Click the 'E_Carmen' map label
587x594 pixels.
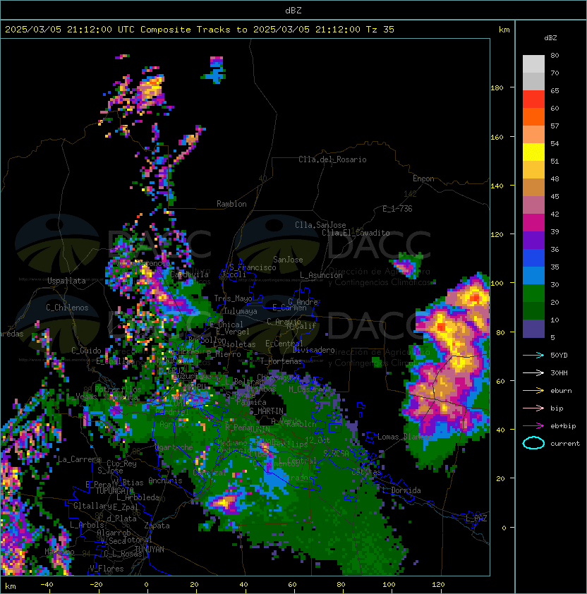289,307
